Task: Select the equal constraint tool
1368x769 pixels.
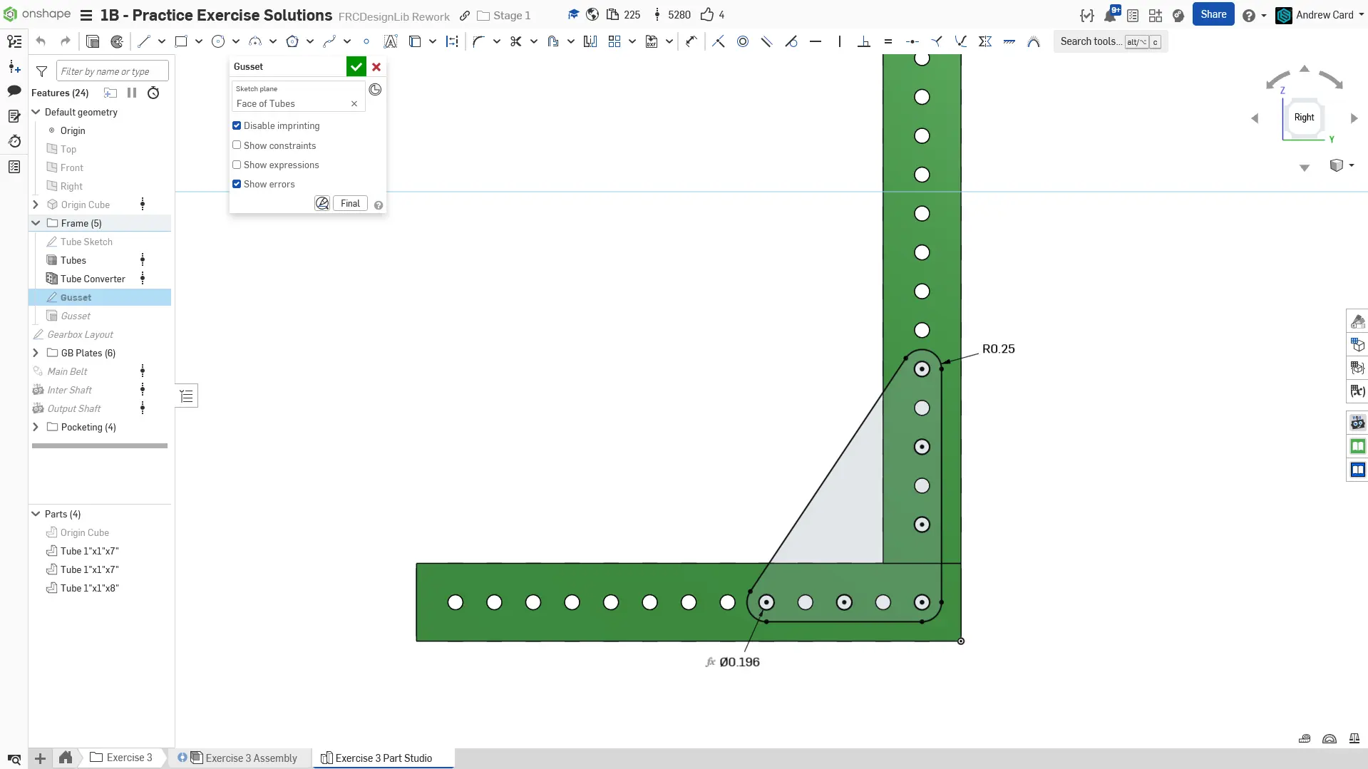Action: point(888,42)
